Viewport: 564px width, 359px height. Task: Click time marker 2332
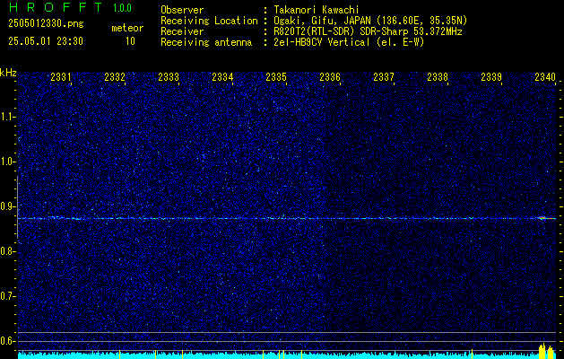[115, 76]
